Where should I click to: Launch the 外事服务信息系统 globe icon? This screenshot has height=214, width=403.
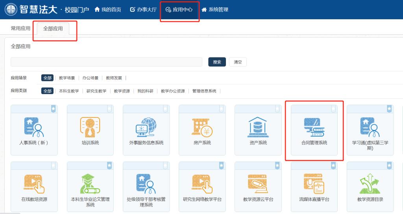[146, 127]
